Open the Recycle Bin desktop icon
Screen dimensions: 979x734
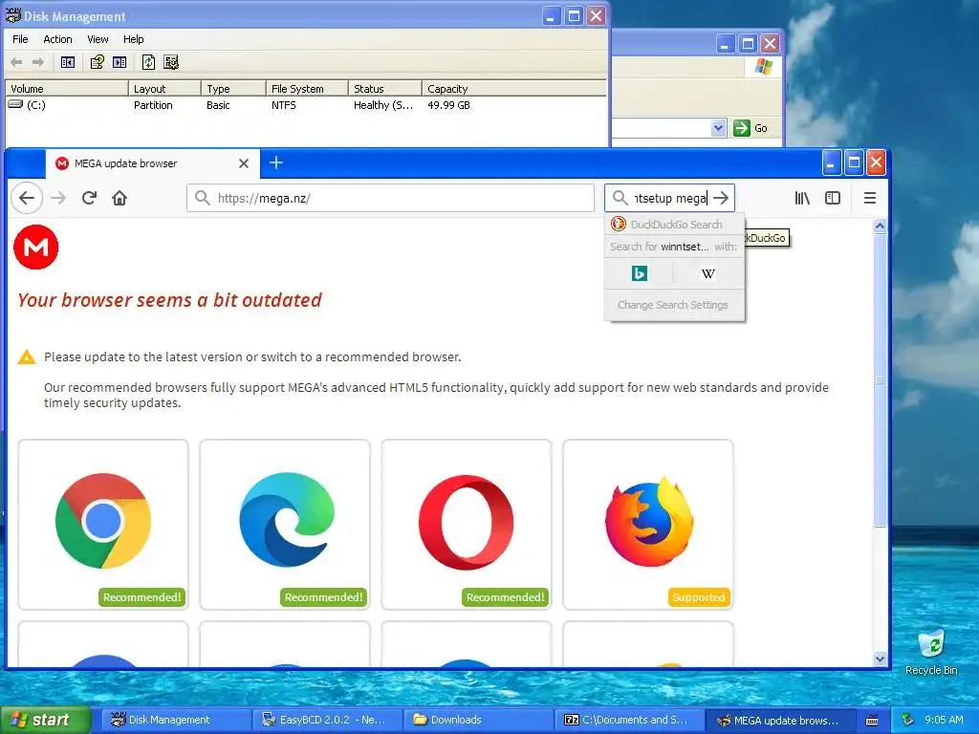coord(931,653)
